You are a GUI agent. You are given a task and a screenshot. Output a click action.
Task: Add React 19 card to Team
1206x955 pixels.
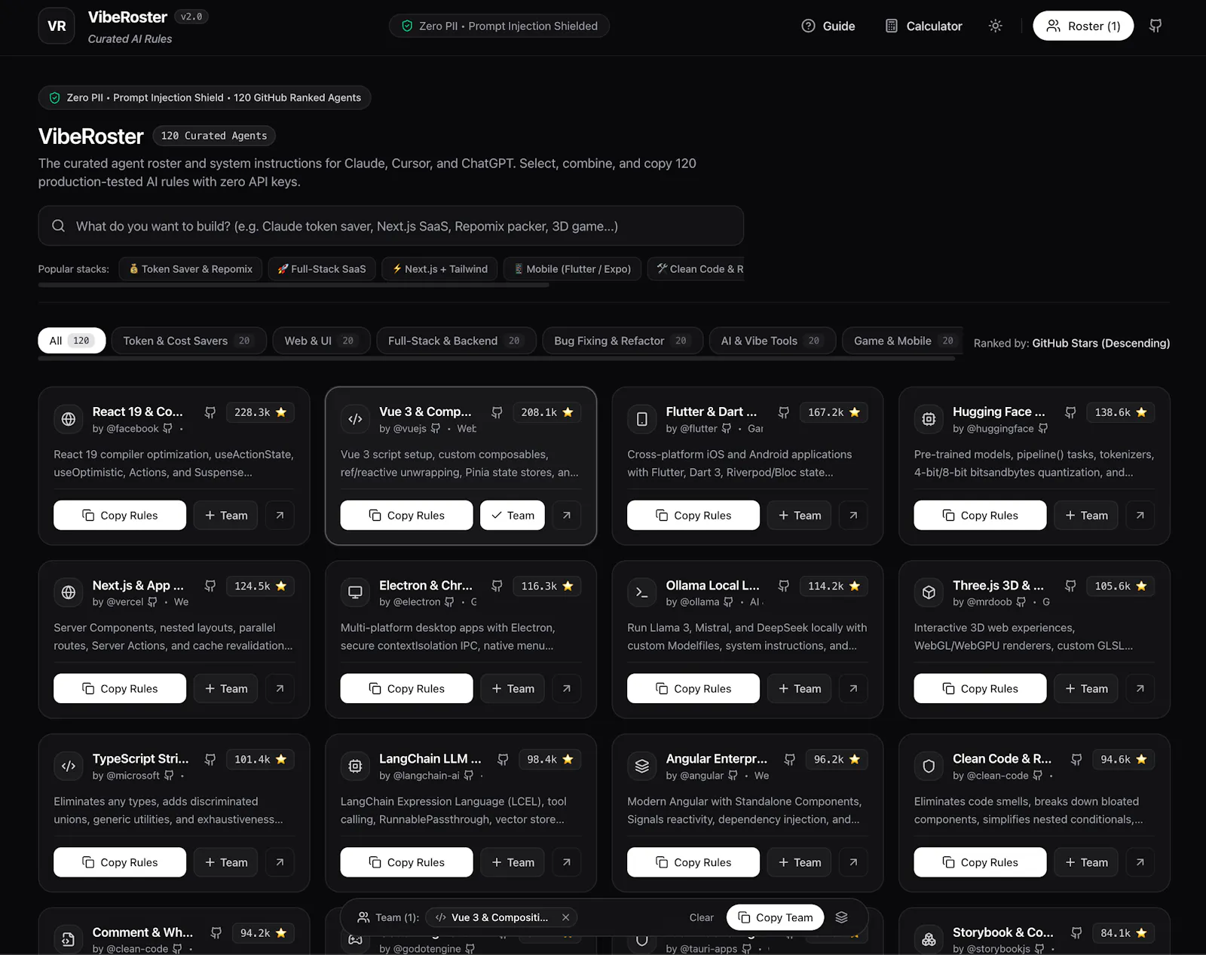(x=226, y=516)
